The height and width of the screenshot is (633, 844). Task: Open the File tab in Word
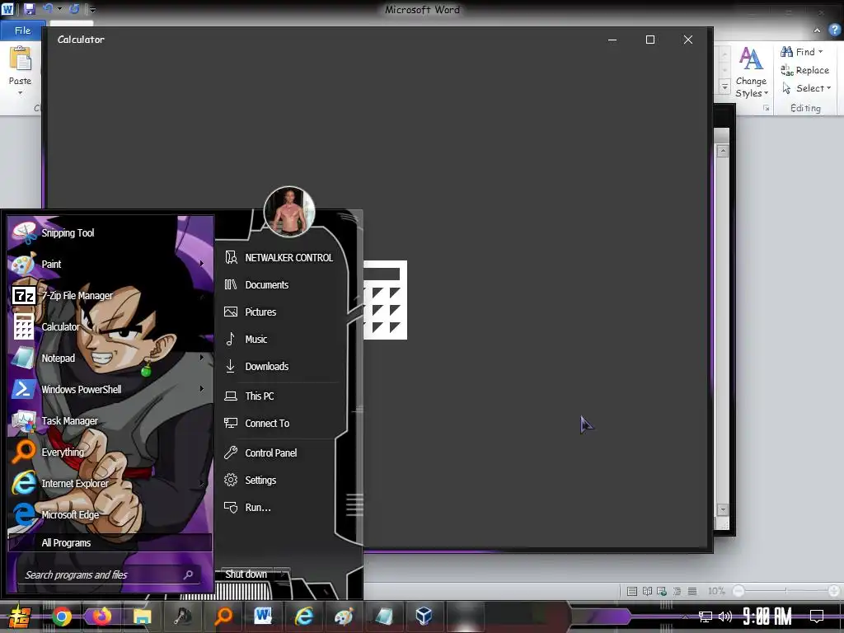click(x=22, y=30)
